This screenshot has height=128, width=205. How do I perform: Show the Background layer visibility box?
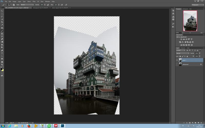pos(177,64)
